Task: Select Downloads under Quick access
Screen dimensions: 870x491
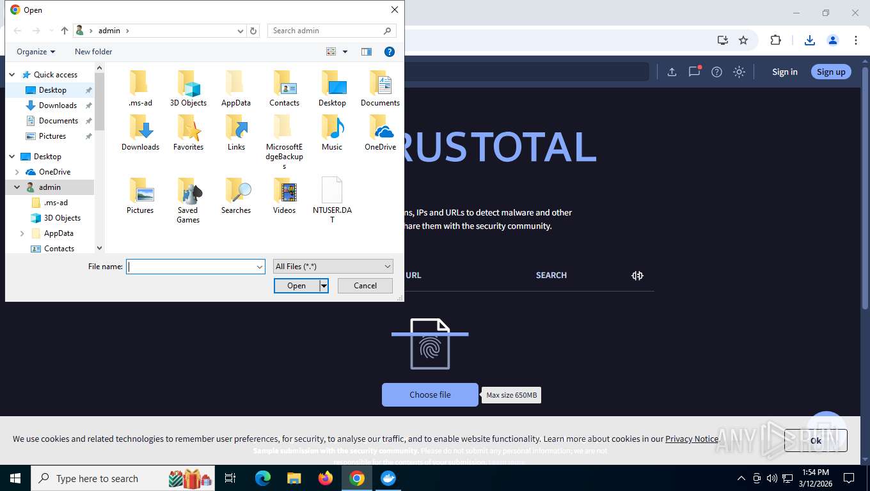Action: [x=58, y=105]
